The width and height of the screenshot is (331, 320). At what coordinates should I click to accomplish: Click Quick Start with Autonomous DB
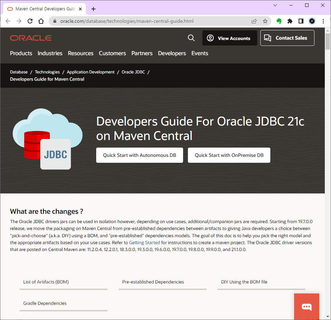[x=140, y=155]
